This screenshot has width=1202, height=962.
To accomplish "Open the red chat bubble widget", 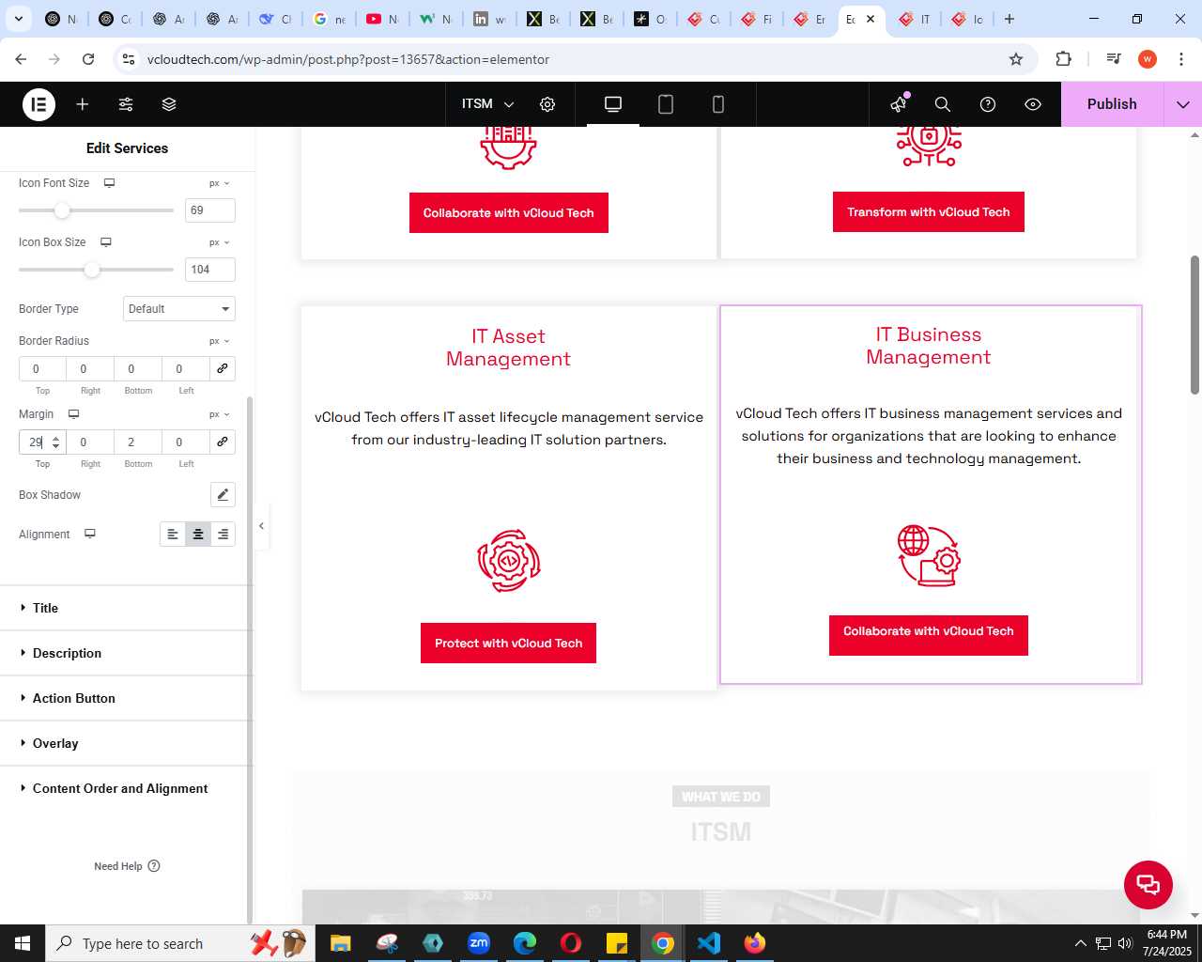I will click(x=1148, y=885).
